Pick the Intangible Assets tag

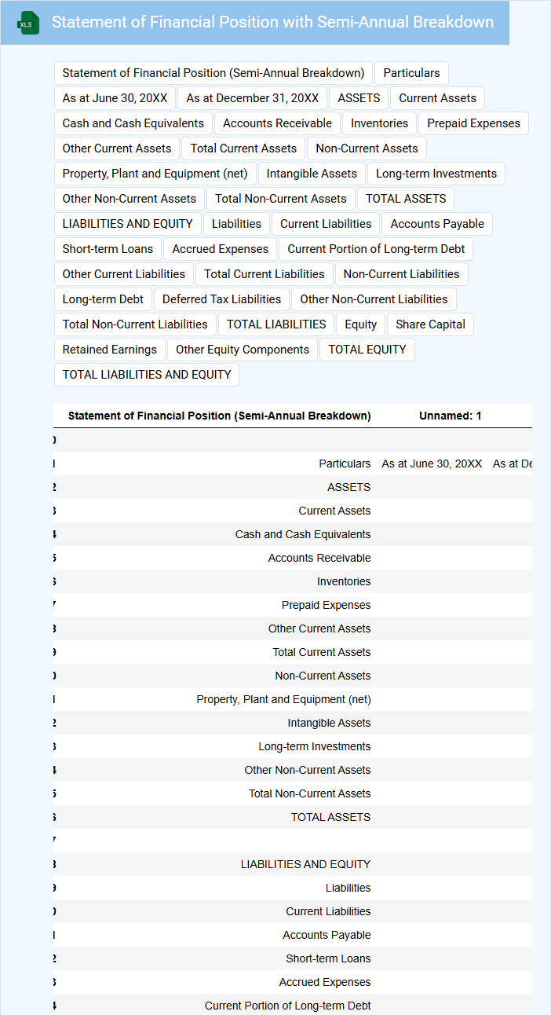[312, 174]
